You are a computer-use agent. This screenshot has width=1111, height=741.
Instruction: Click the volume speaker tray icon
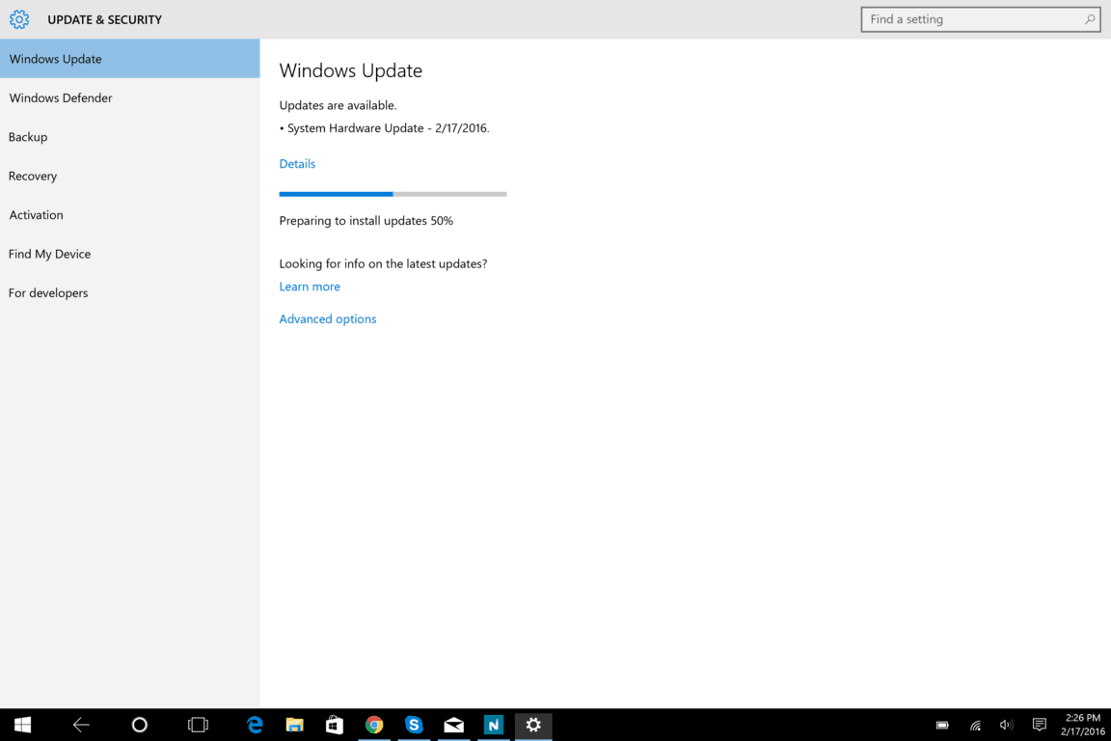[1006, 725]
